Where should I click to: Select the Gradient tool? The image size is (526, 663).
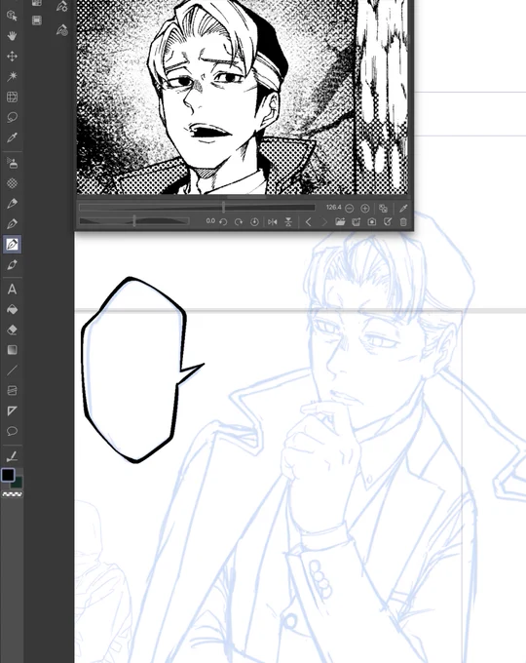pyautogui.click(x=12, y=350)
